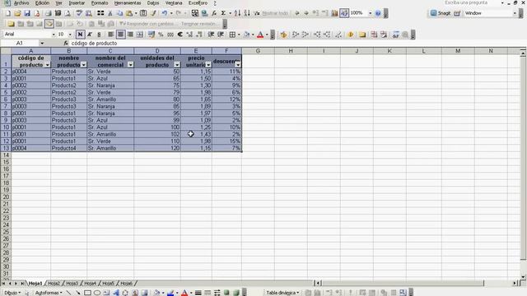Viewport: 527px width, 296px height.
Task: Toggle Bold (N) formatting
Action: pos(80,35)
